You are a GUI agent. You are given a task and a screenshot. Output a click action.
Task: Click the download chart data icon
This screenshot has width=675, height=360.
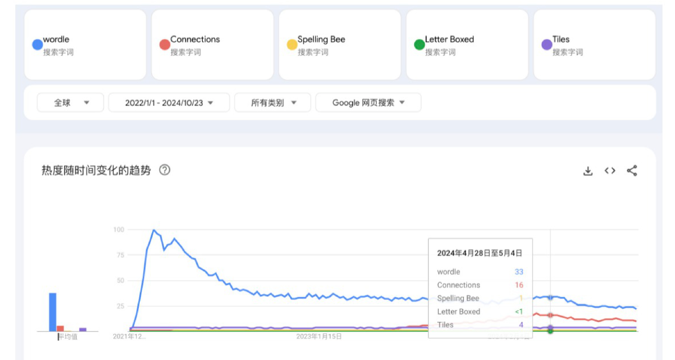point(588,171)
